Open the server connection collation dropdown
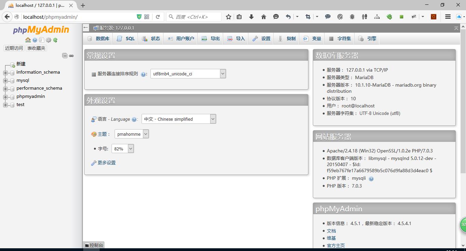Screen dimensions: 466x251 [x=188, y=74]
